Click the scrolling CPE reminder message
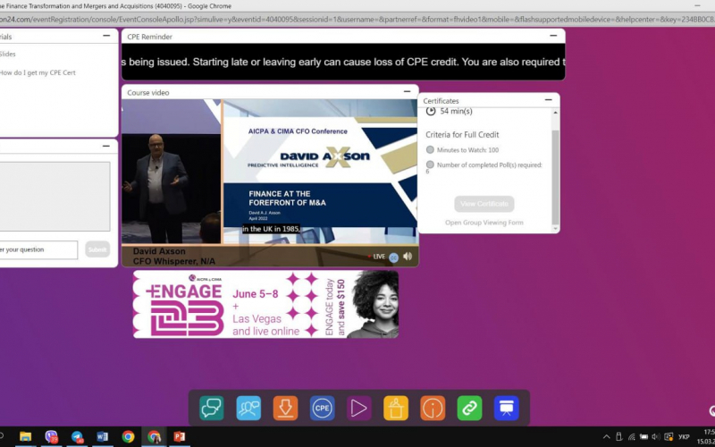This screenshot has height=447, width=715. click(343, 62)
